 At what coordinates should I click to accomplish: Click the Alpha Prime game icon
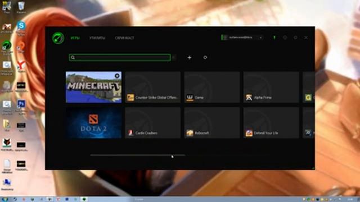point(249,98)
